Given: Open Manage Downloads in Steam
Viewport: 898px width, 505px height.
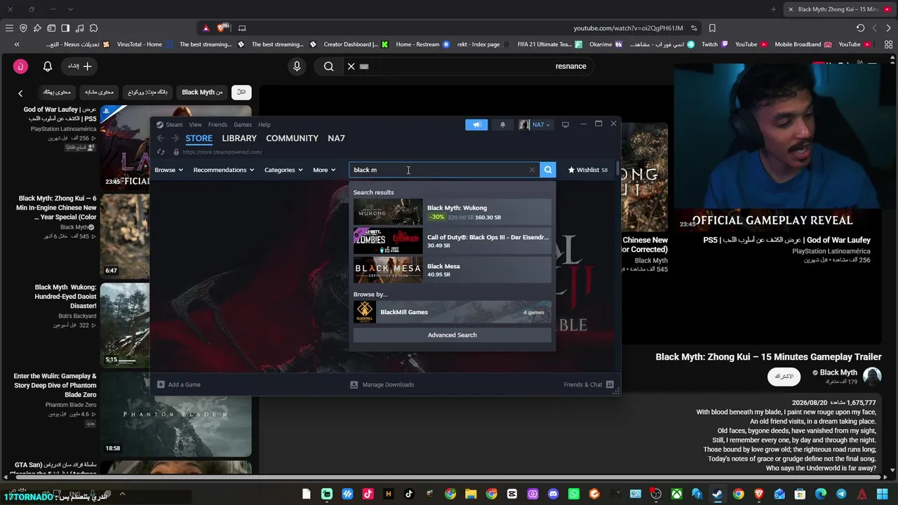Looking at the screenshot, I should point(382,384).
